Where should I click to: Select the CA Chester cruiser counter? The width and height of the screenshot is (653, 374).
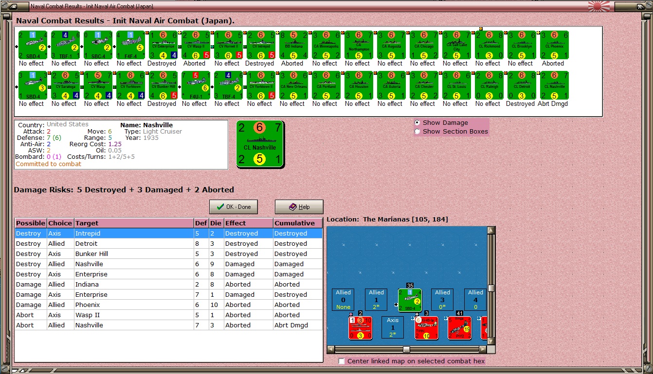click(x=423, y=85)
